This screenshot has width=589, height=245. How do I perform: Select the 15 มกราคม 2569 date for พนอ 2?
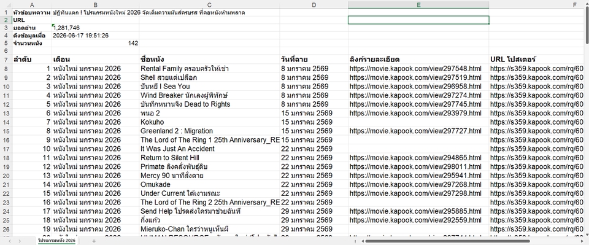pyautogui.click(x=314, y=113)
